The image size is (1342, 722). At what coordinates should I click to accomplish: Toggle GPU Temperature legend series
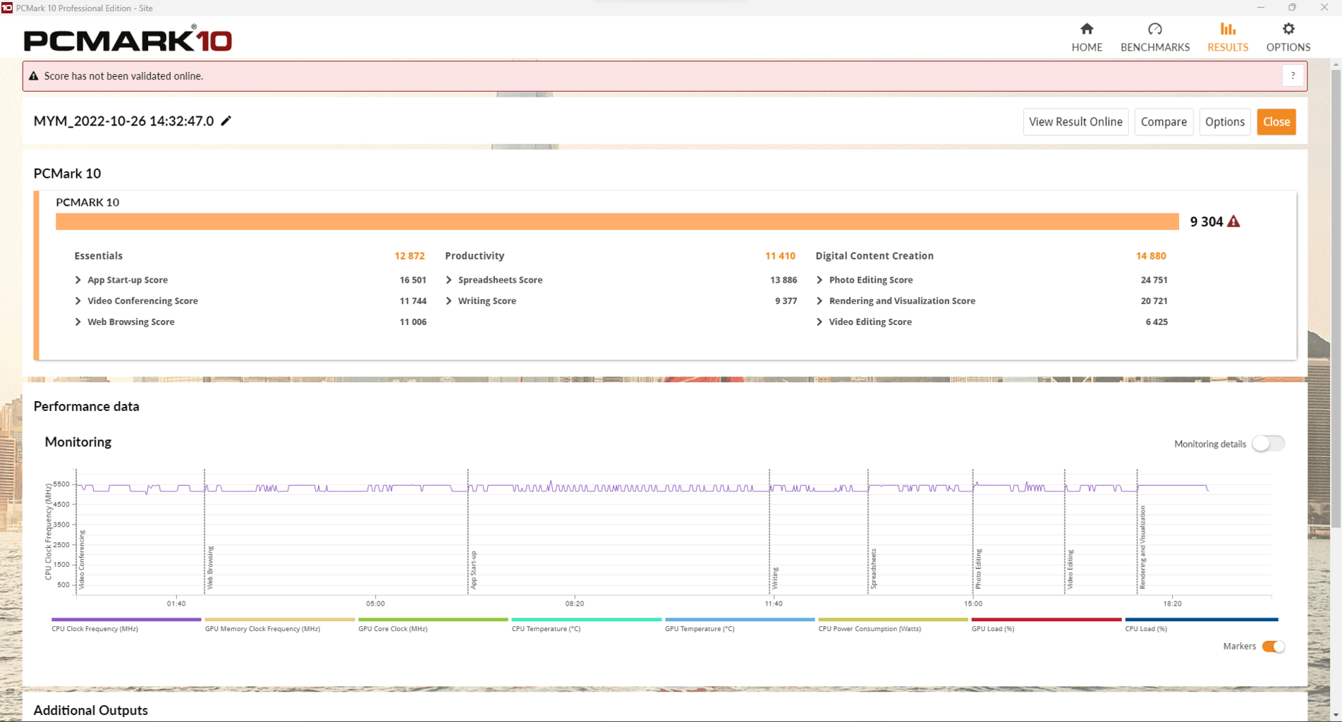coord(740,624)
